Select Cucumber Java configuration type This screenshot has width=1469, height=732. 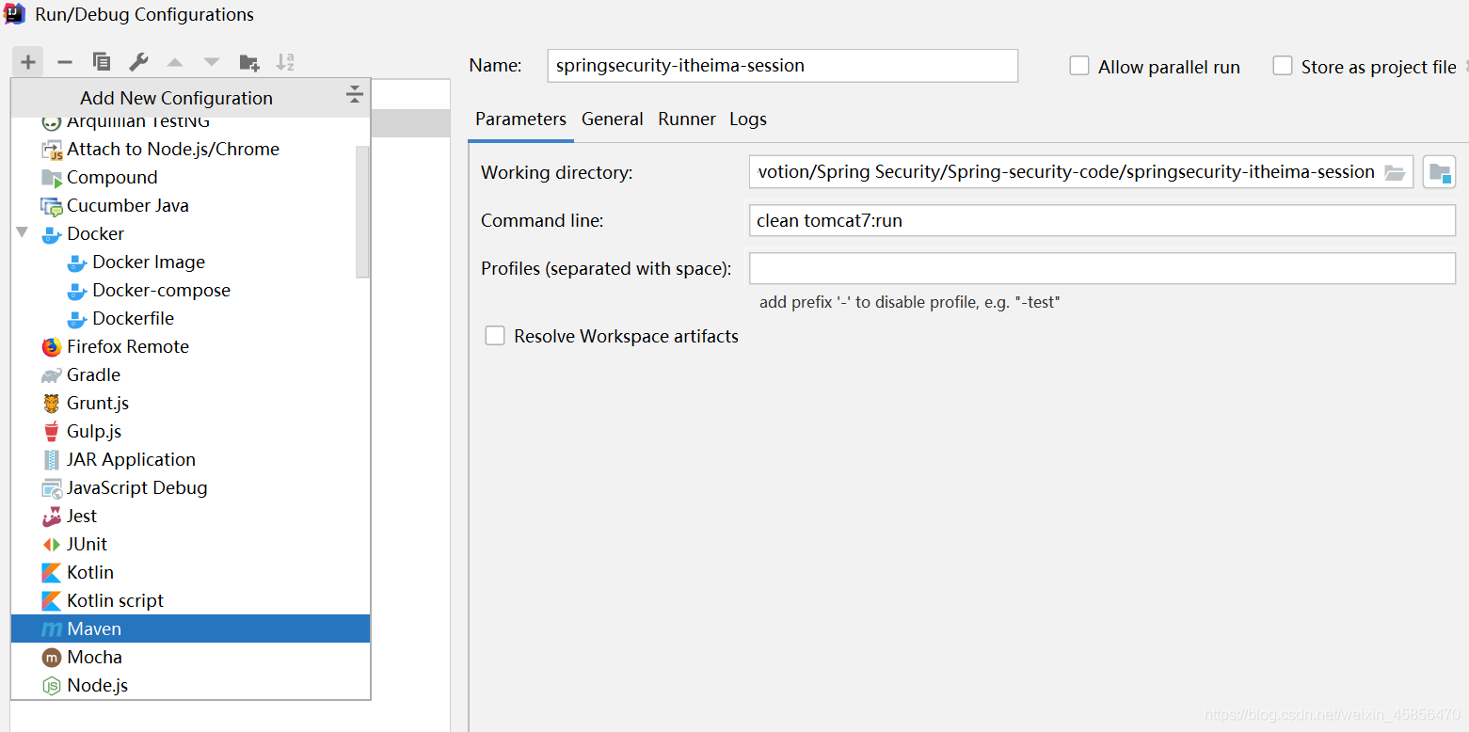190,205
